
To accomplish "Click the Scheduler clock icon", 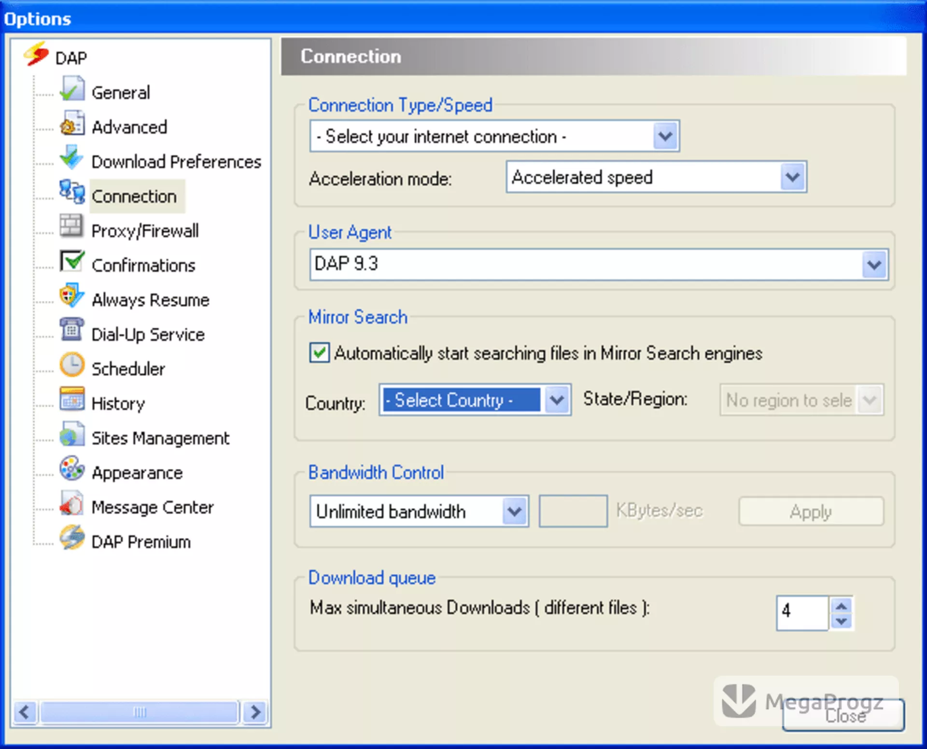I will pos(72,365).
